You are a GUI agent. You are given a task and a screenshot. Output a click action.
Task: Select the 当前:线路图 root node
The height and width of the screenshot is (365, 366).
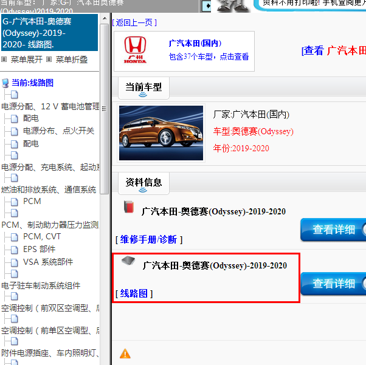tap(32, 83)
